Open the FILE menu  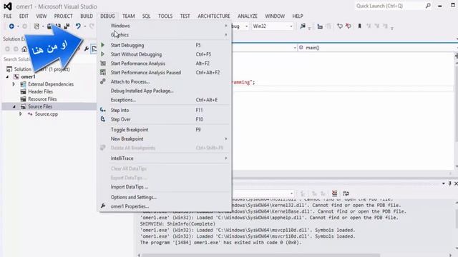[8, 16]
